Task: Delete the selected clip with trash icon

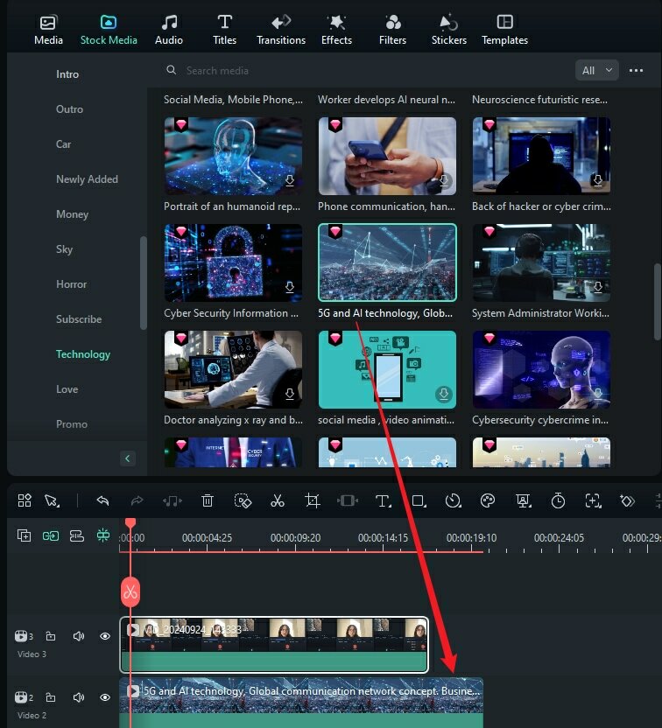Action: (x=208, y=500)
